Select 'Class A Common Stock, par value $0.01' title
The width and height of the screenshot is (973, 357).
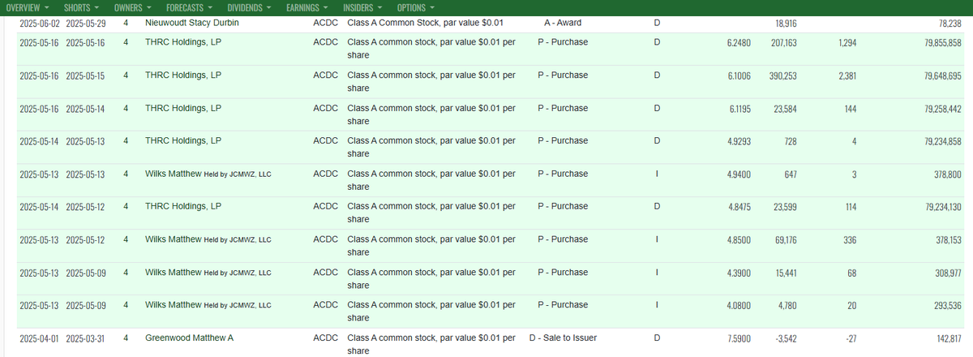tap(425, 23)
